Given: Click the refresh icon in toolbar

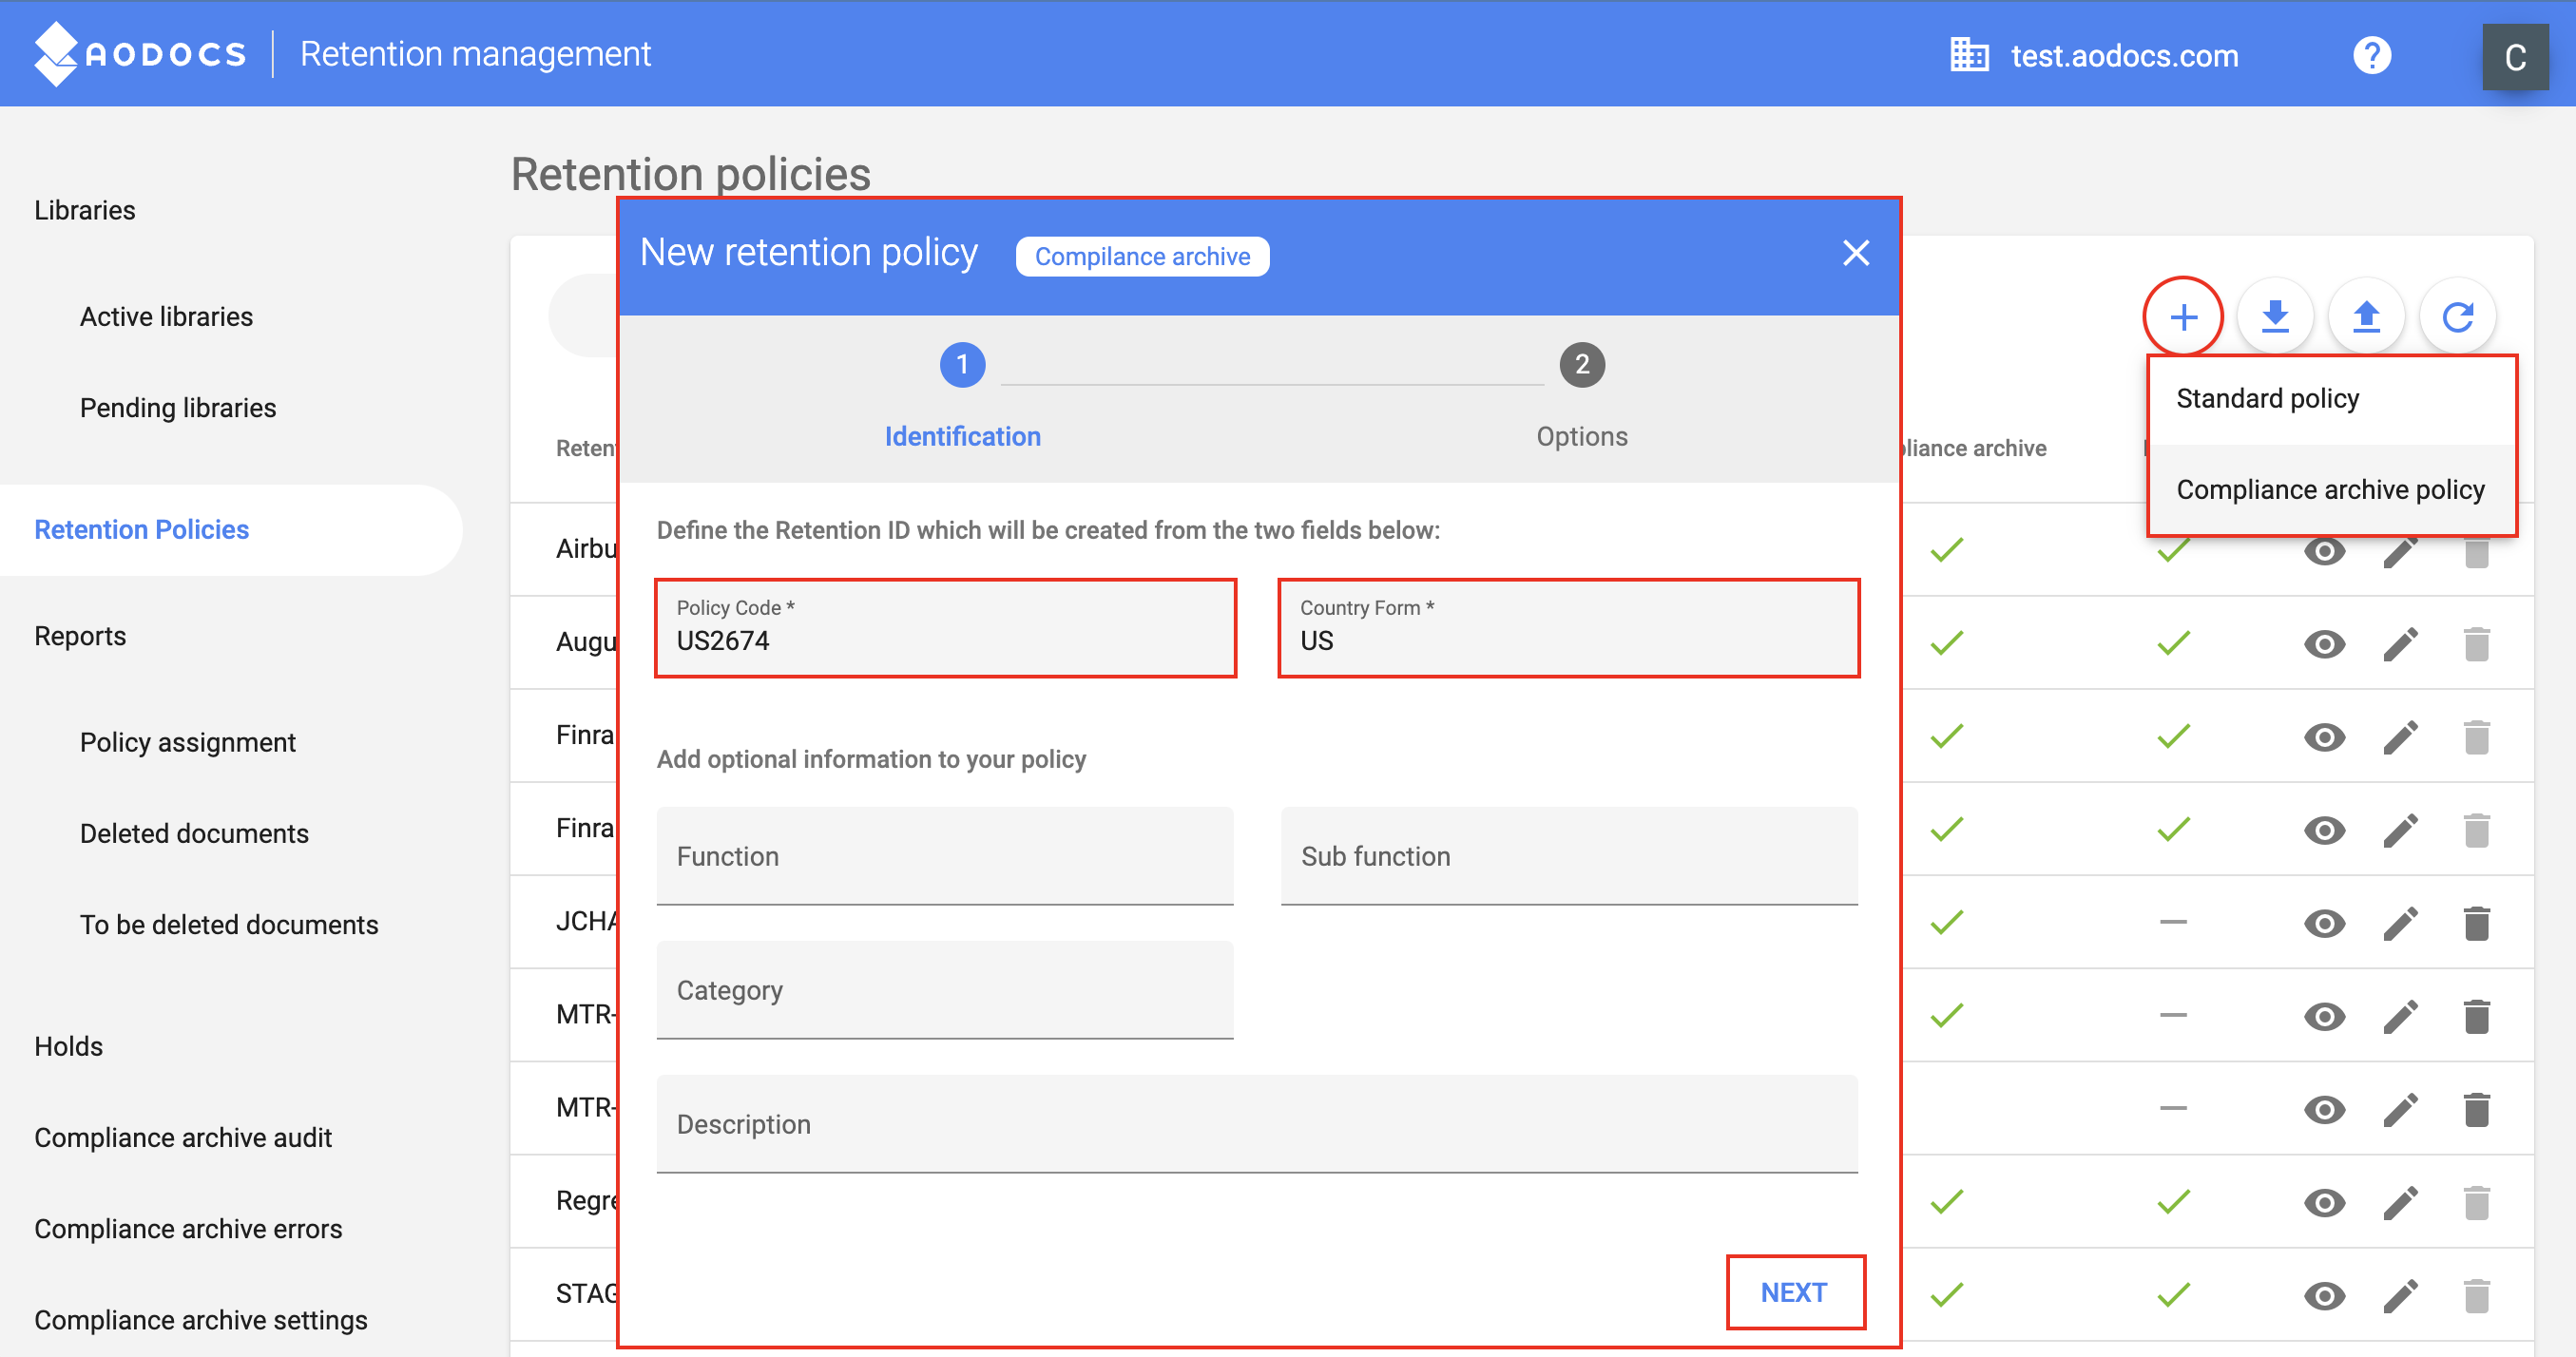Looking at the screenshot, I should [x=2458, y=317].
